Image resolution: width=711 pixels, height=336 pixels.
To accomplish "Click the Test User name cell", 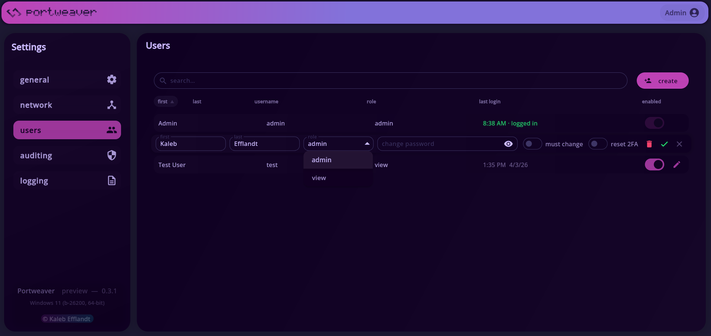I will pos(172,165).
